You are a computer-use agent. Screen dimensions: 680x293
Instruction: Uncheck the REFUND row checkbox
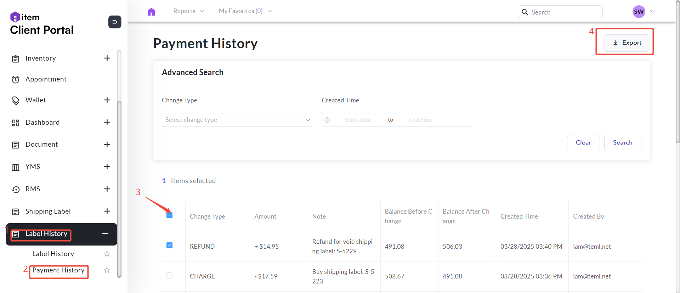click(x=170, y=246)
